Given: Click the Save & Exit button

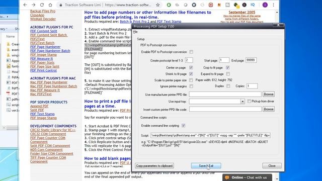Looking at the screenshot, I should [x=206, y=165].
